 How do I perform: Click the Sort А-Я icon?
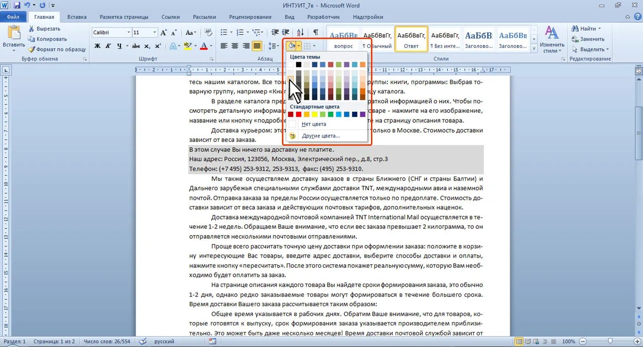300,32
